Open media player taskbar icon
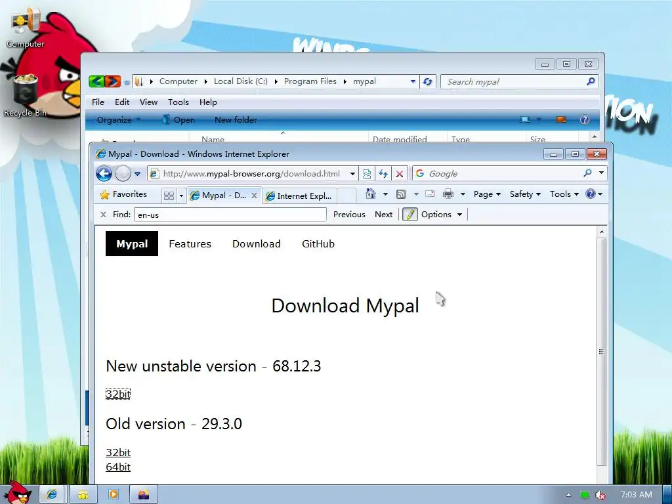 [x=113, y=494]
